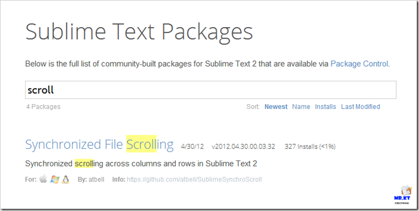
Task: Click the author name atbell
Action: (96, 180)
